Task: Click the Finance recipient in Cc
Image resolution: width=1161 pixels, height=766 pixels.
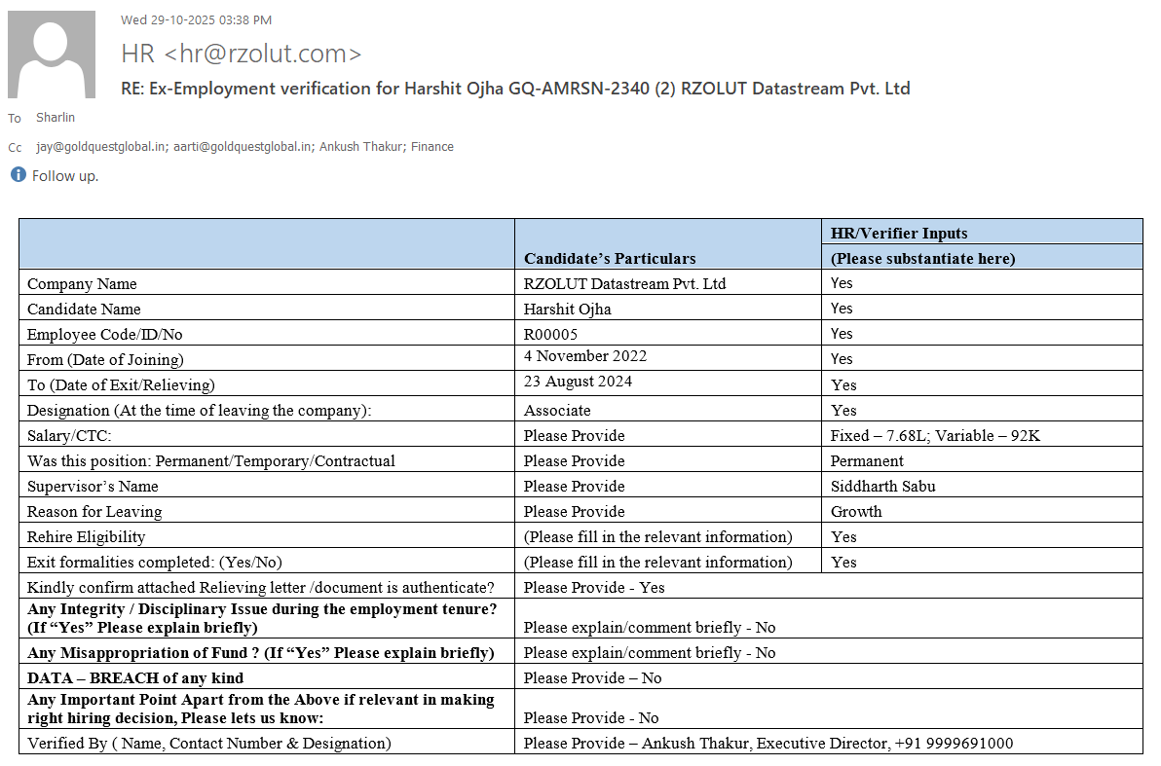Action: pyautogui.click(x=432, y=147)
